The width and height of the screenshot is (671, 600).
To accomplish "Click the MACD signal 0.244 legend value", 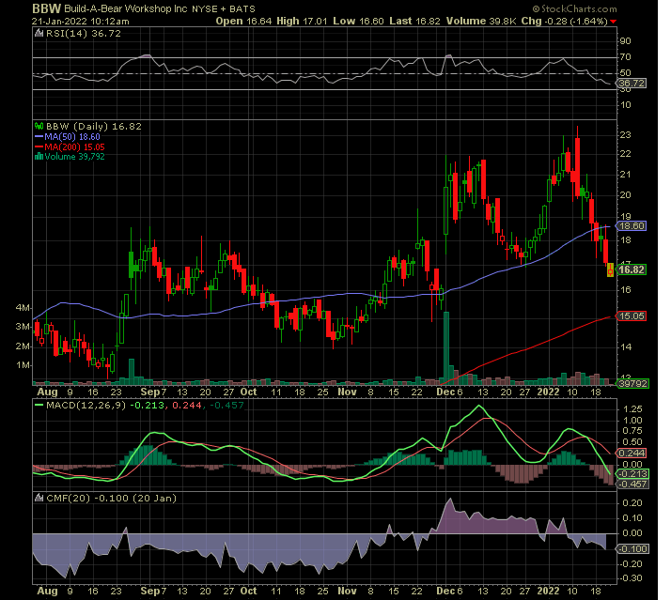I will click(187, 405).
